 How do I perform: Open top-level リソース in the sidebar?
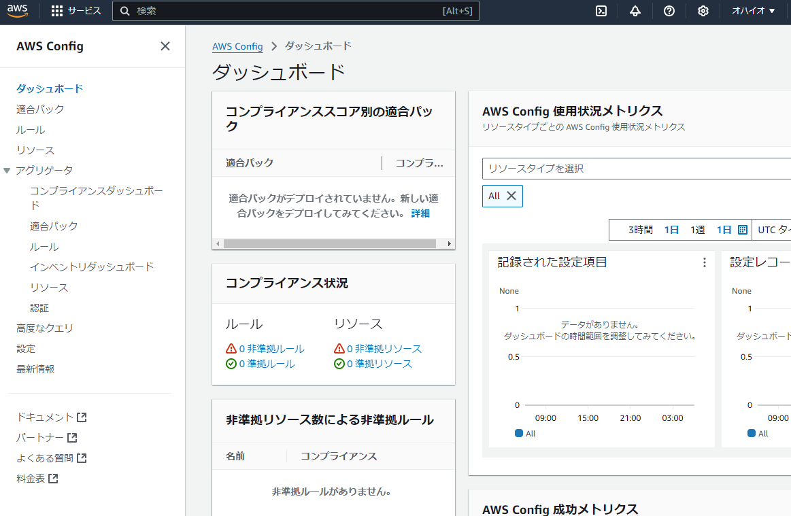tap(35, 150)
